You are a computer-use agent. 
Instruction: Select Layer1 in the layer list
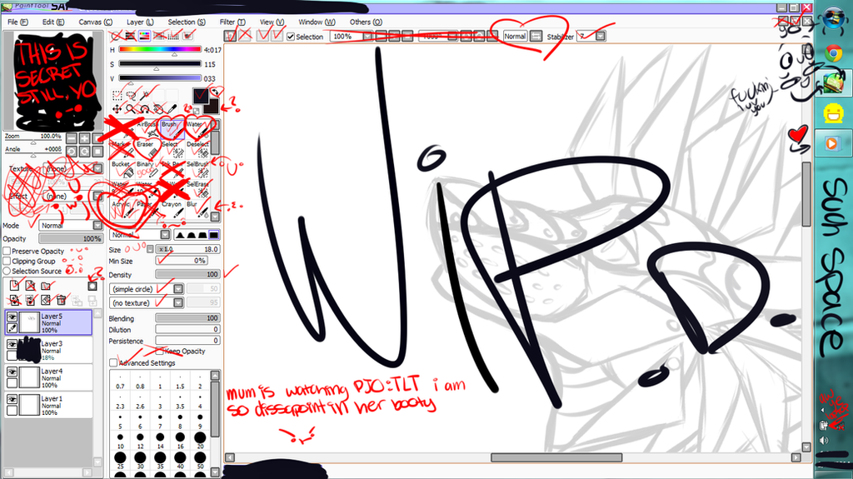[48, 405]
